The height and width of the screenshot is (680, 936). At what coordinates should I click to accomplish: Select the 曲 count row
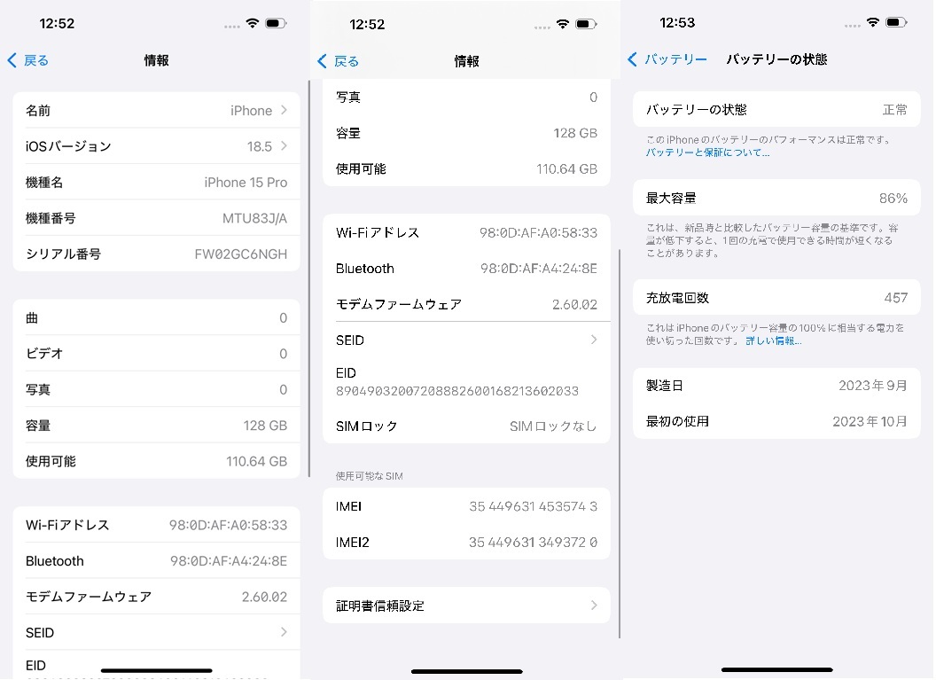(x=156, y=317)
